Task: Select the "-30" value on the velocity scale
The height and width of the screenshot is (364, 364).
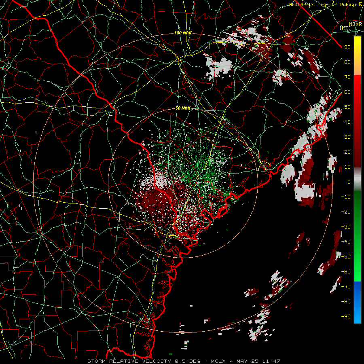Action: click(x=346, y=227)
